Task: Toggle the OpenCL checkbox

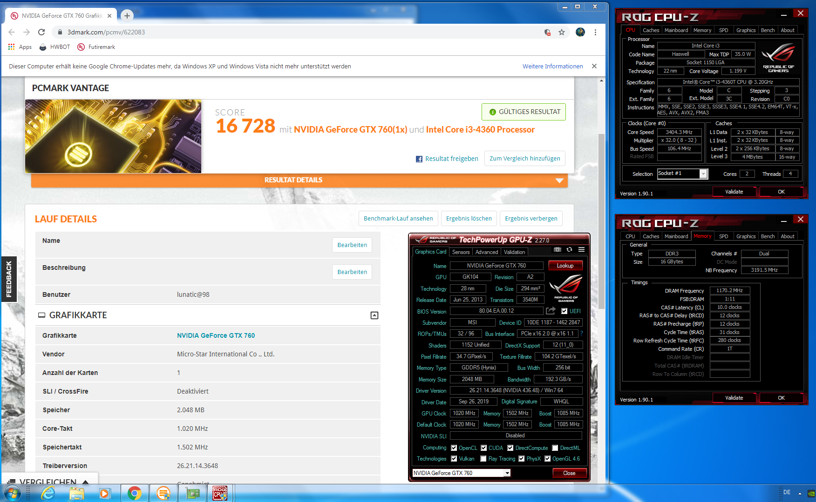Action: (x=454, y=448)
